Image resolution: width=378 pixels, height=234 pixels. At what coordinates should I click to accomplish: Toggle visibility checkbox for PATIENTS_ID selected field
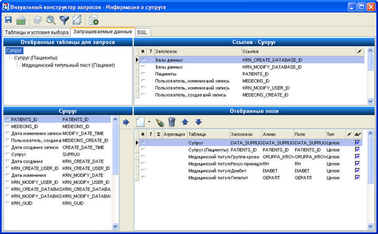point(357,150)
